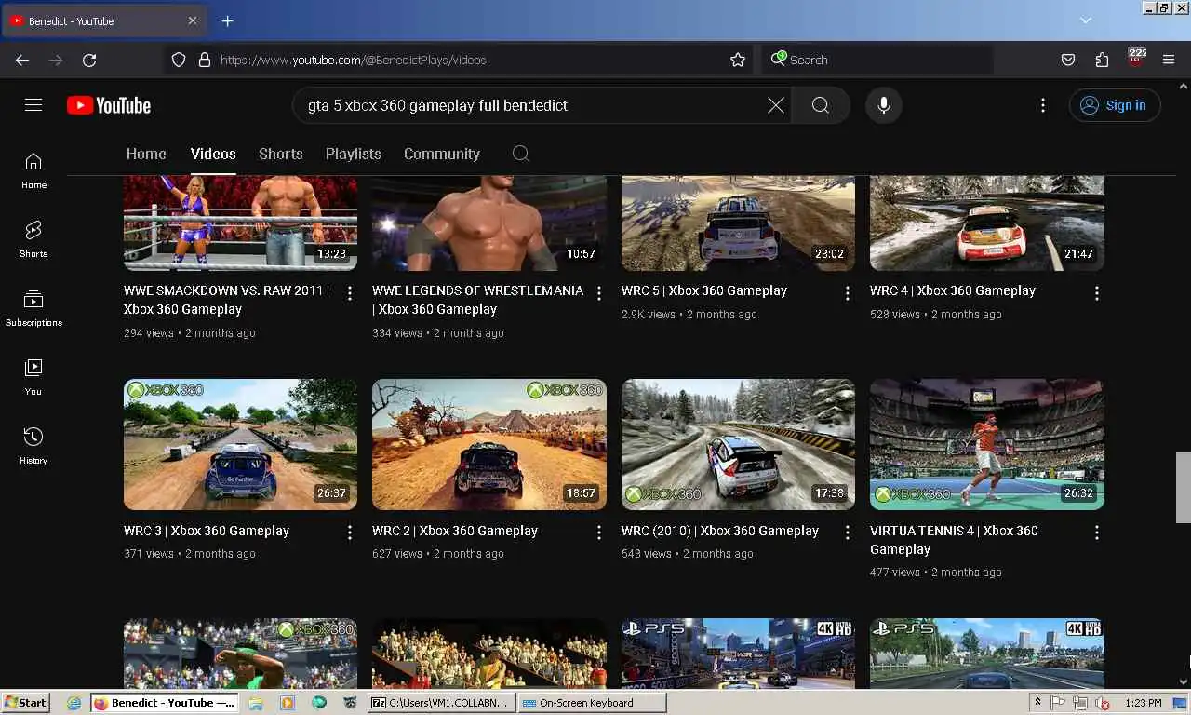Image resolution: width=1191 pixels, height=715 pixels.
Task: Play the WRC 2 desert thumbnail
Action: [x=489, y=444]
